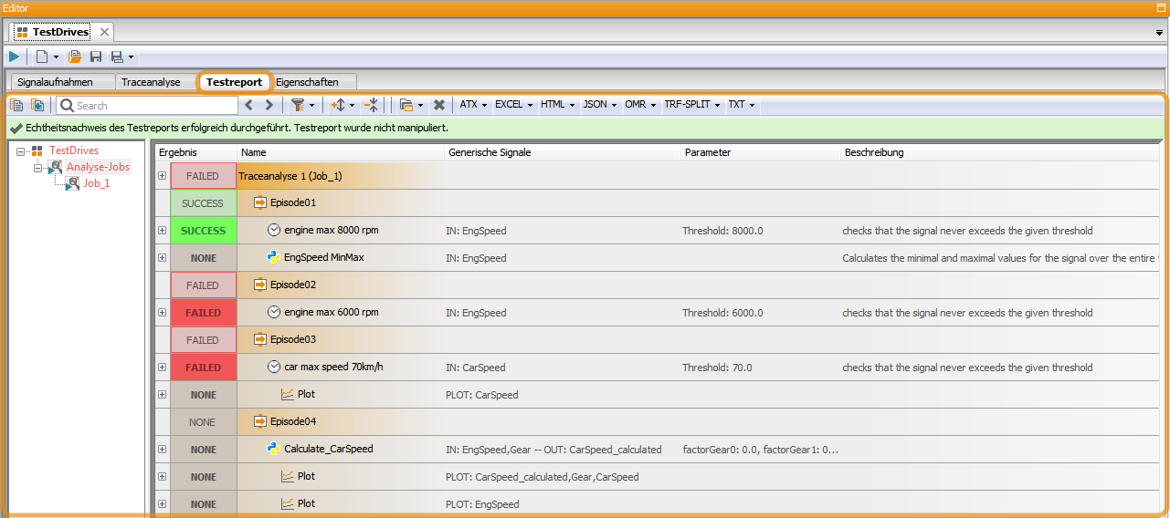Screen dimensions: 1170x518
Task: Expand the Plot row with PLOT: EngSpeed
Action: pos(163,503)
